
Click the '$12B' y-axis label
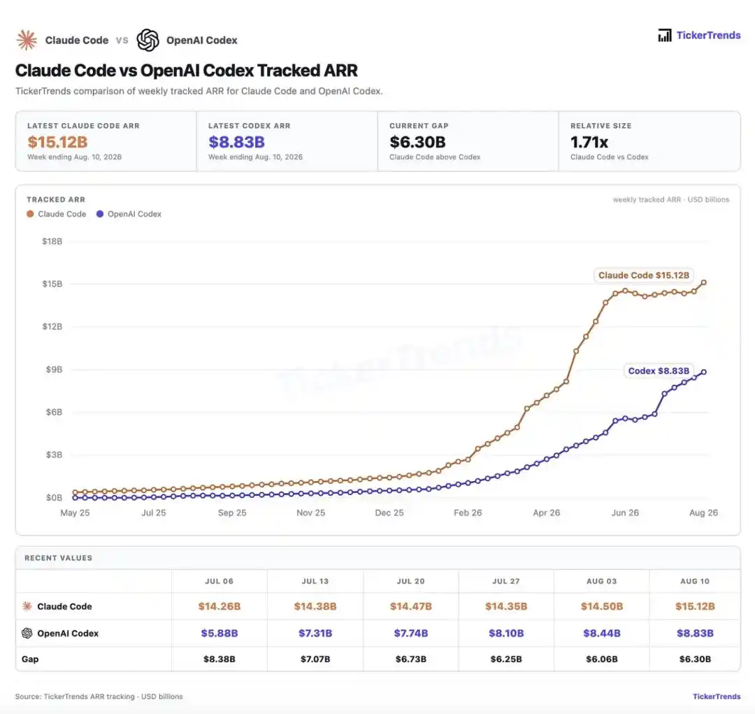(52, 327)
